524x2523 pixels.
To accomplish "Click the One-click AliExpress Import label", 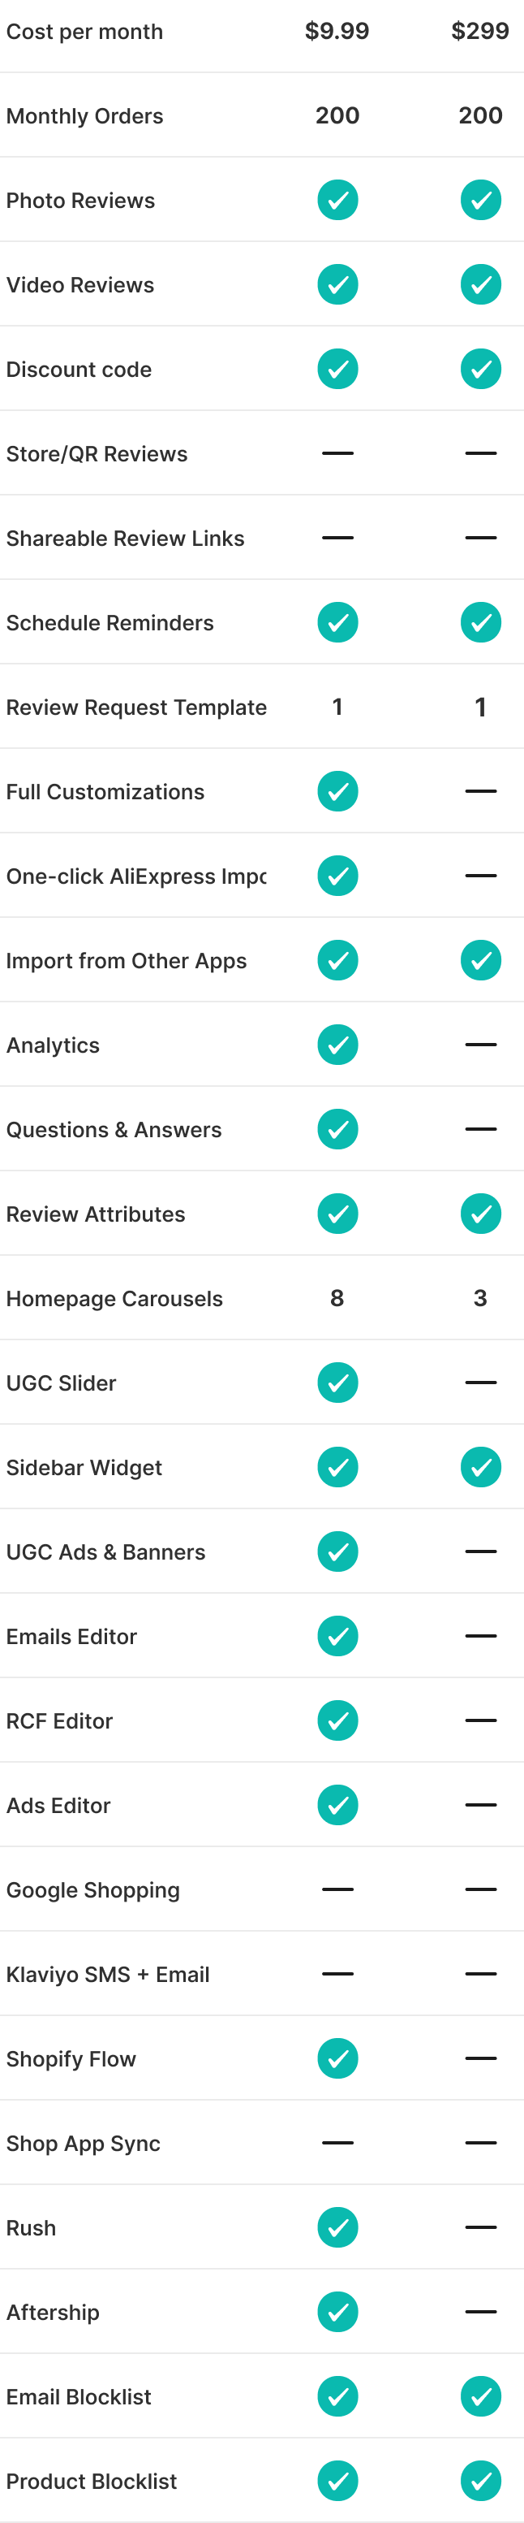I will click(136, 876).
